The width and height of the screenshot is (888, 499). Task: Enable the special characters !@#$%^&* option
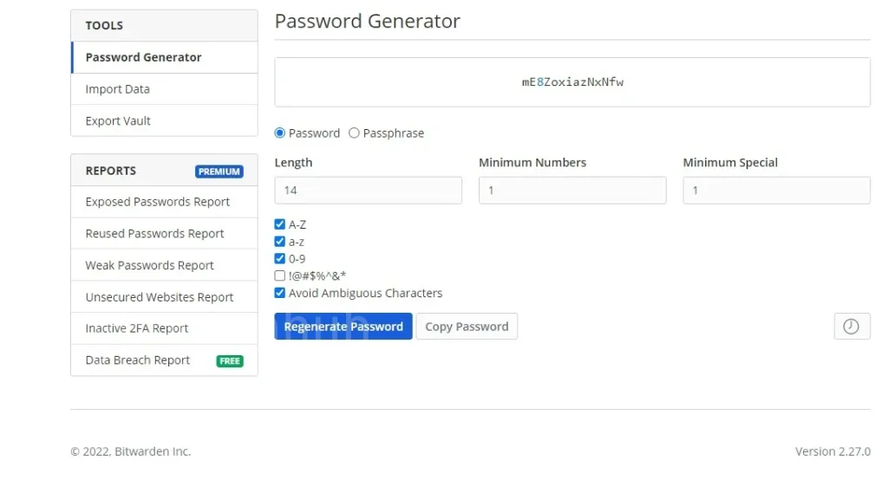point(279,275)
